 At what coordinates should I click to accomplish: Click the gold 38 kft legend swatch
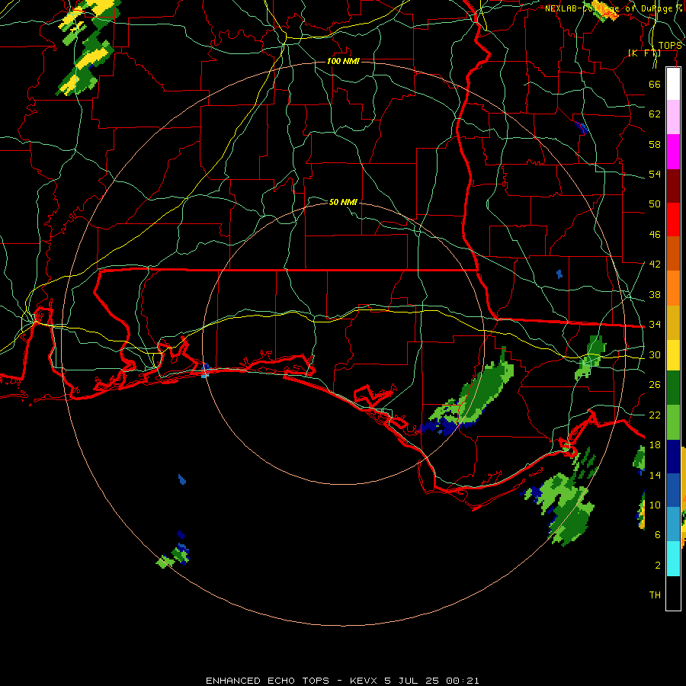click(673, 322)
